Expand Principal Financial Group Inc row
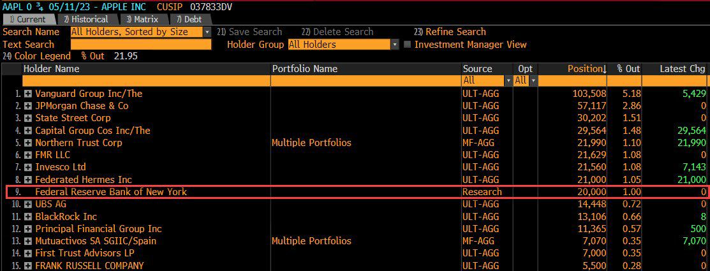710x271 pixels. tap(28, 229)
